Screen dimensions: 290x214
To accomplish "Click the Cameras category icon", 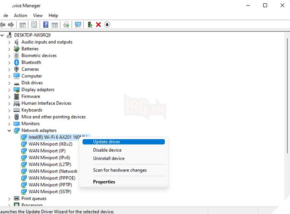I will coord(17,69).
